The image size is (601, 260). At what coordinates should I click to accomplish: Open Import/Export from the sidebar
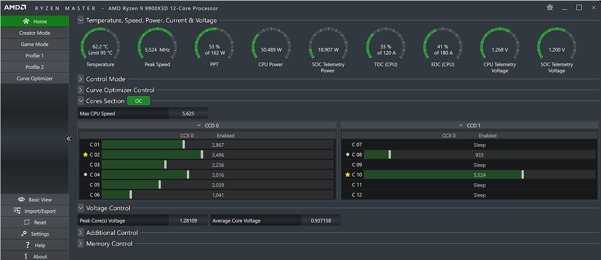point(34,211)
